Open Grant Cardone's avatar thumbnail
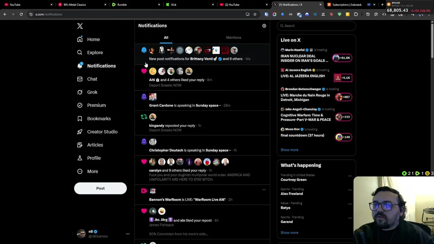The width and height of the screenshot is (434, 244). click(153, 97)
